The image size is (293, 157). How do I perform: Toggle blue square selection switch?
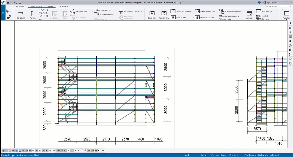point(17,151)
